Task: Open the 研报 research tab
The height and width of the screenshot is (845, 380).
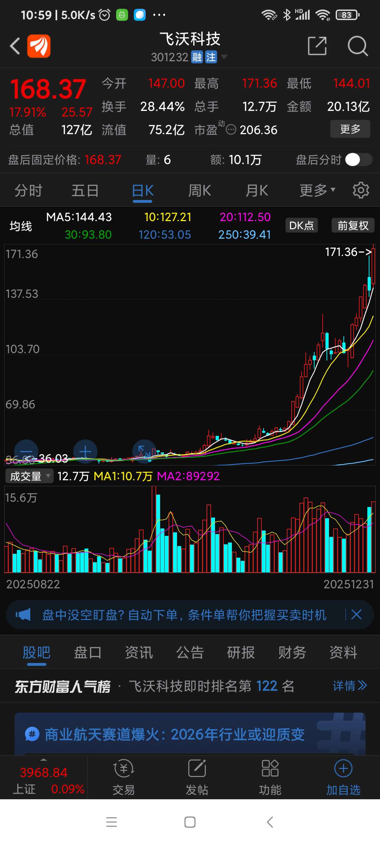Action: pyautogui.click(x=241, y=652)
